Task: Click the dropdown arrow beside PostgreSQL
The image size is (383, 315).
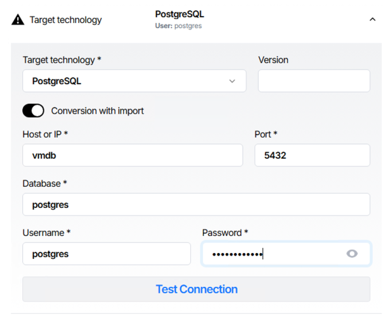Action: click(x=232, y=82)
